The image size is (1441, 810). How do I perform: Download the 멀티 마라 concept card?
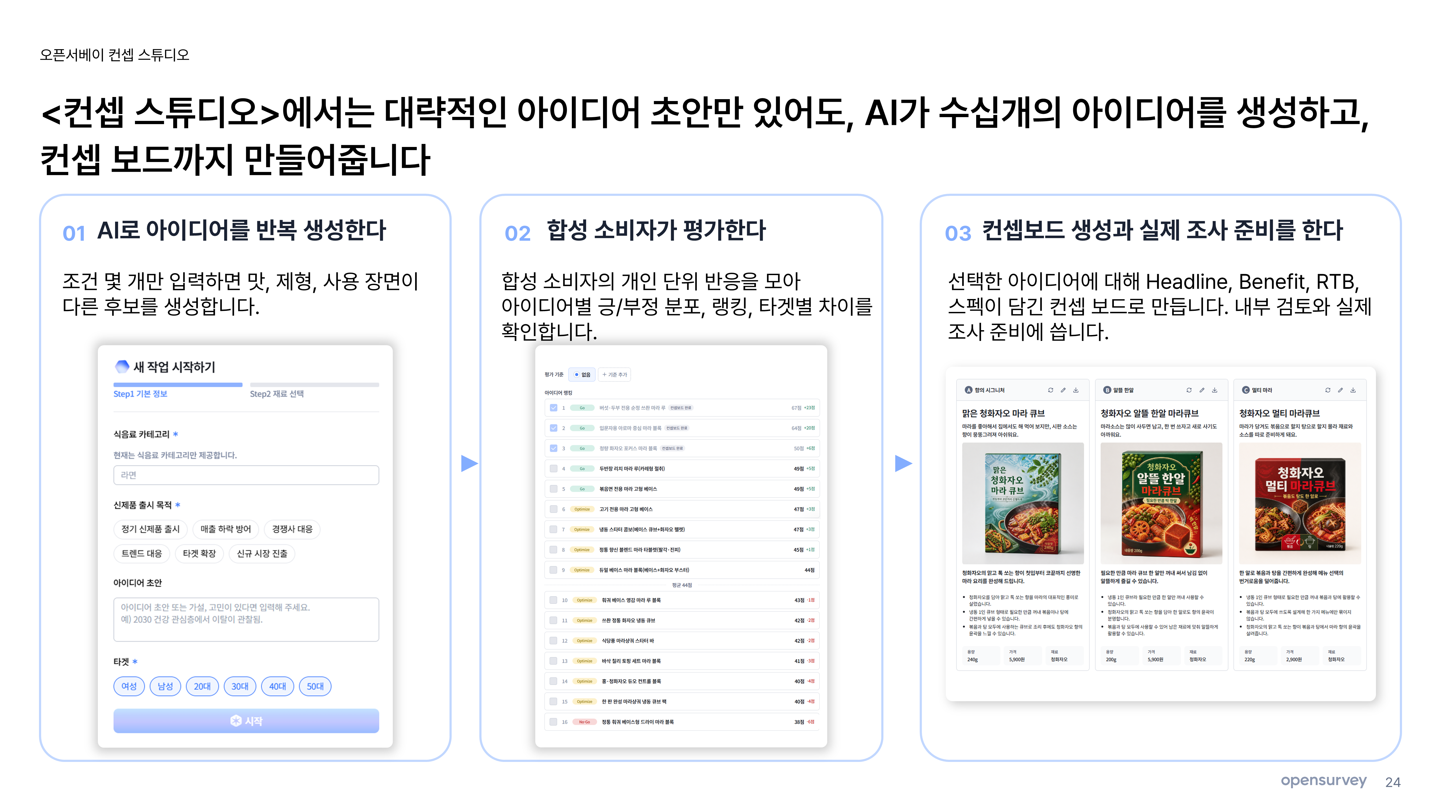[1353, 390]
